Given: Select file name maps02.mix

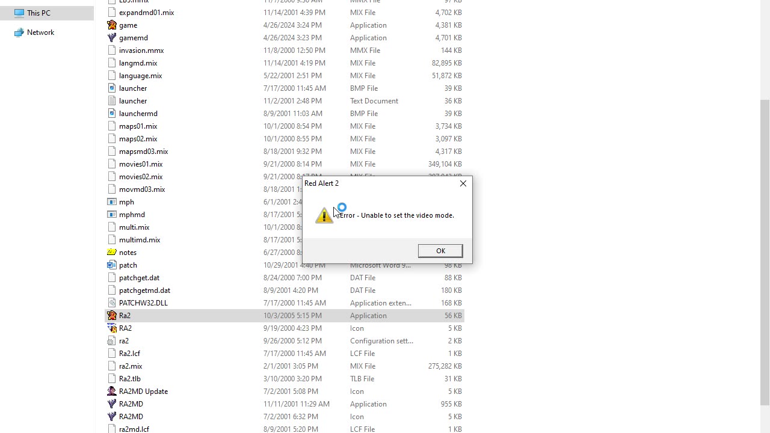Looking at the screenshot, I should click(138, 139).
